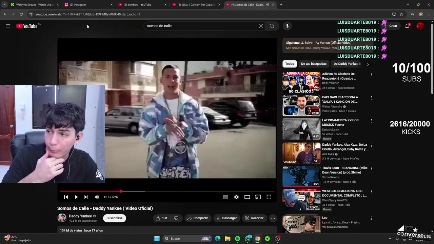Open options for Adivina 50 Clasicos video
Viewport: 434px width, 244px height.
[x=372, y=75]
